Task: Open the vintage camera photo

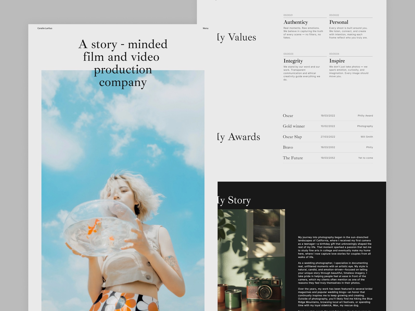Action: click(251, 259)
